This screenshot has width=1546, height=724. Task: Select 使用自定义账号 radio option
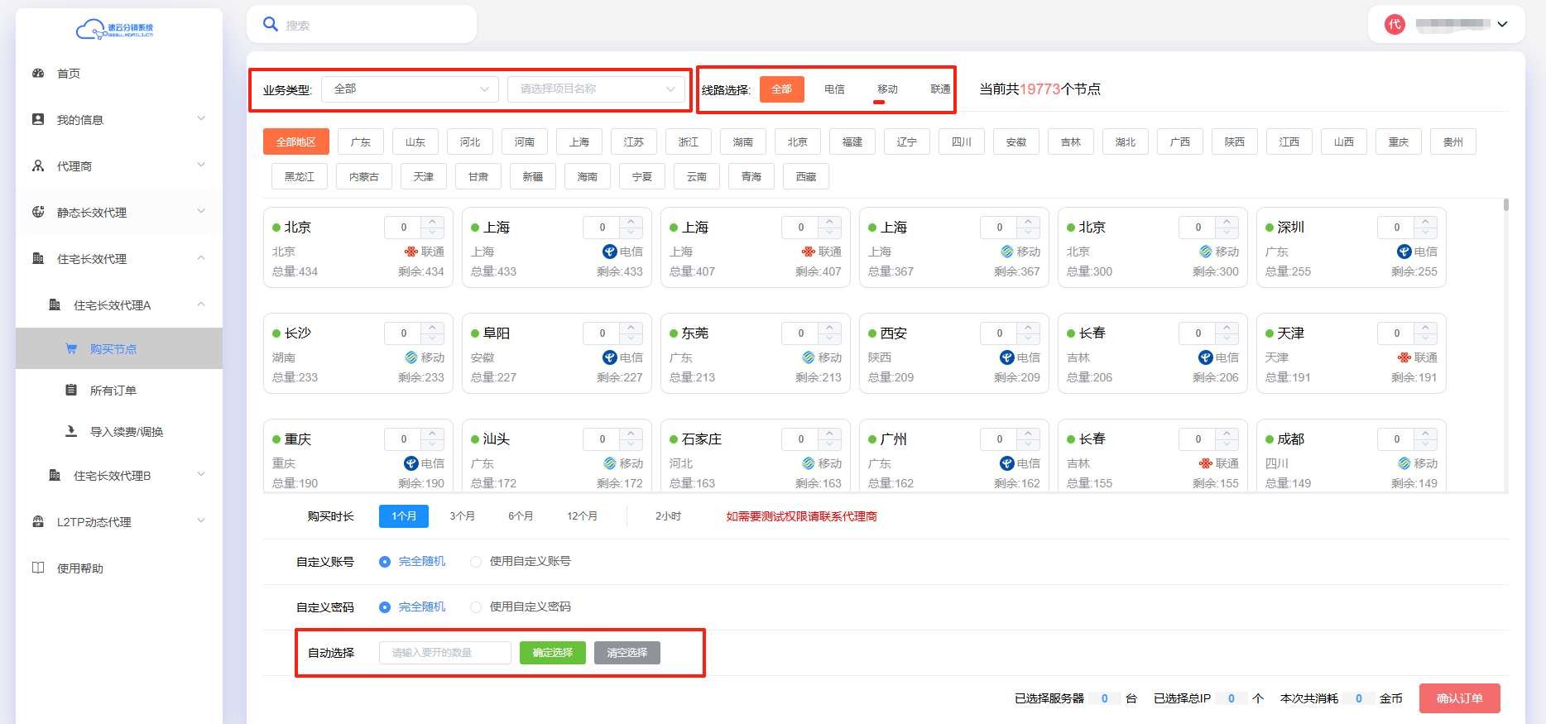point(476,562)
